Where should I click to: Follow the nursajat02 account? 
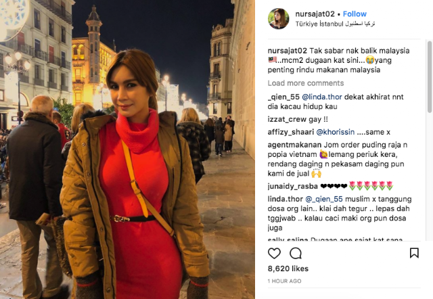[355, 14]
